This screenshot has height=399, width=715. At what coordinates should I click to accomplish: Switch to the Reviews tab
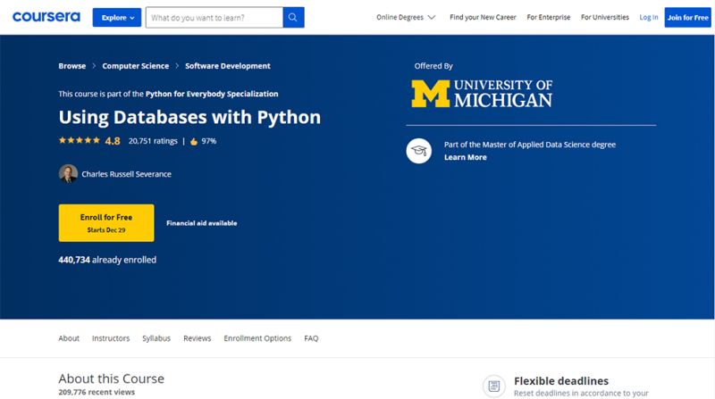pos(197,338)
